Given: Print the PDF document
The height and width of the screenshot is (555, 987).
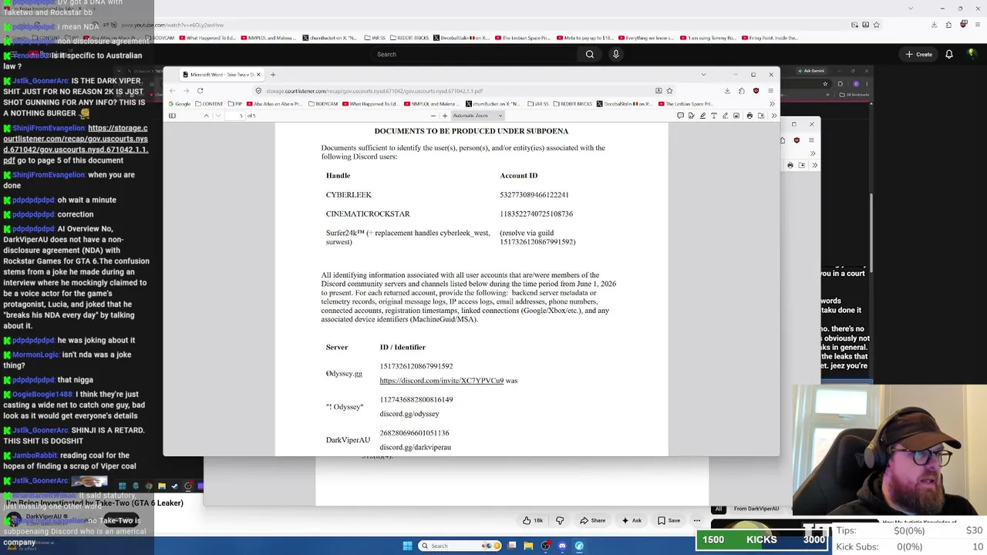Looking at the screenshot, I should (x=750, y=116).
